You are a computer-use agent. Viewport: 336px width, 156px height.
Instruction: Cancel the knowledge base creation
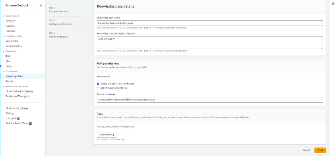click(x=306, y=150)
